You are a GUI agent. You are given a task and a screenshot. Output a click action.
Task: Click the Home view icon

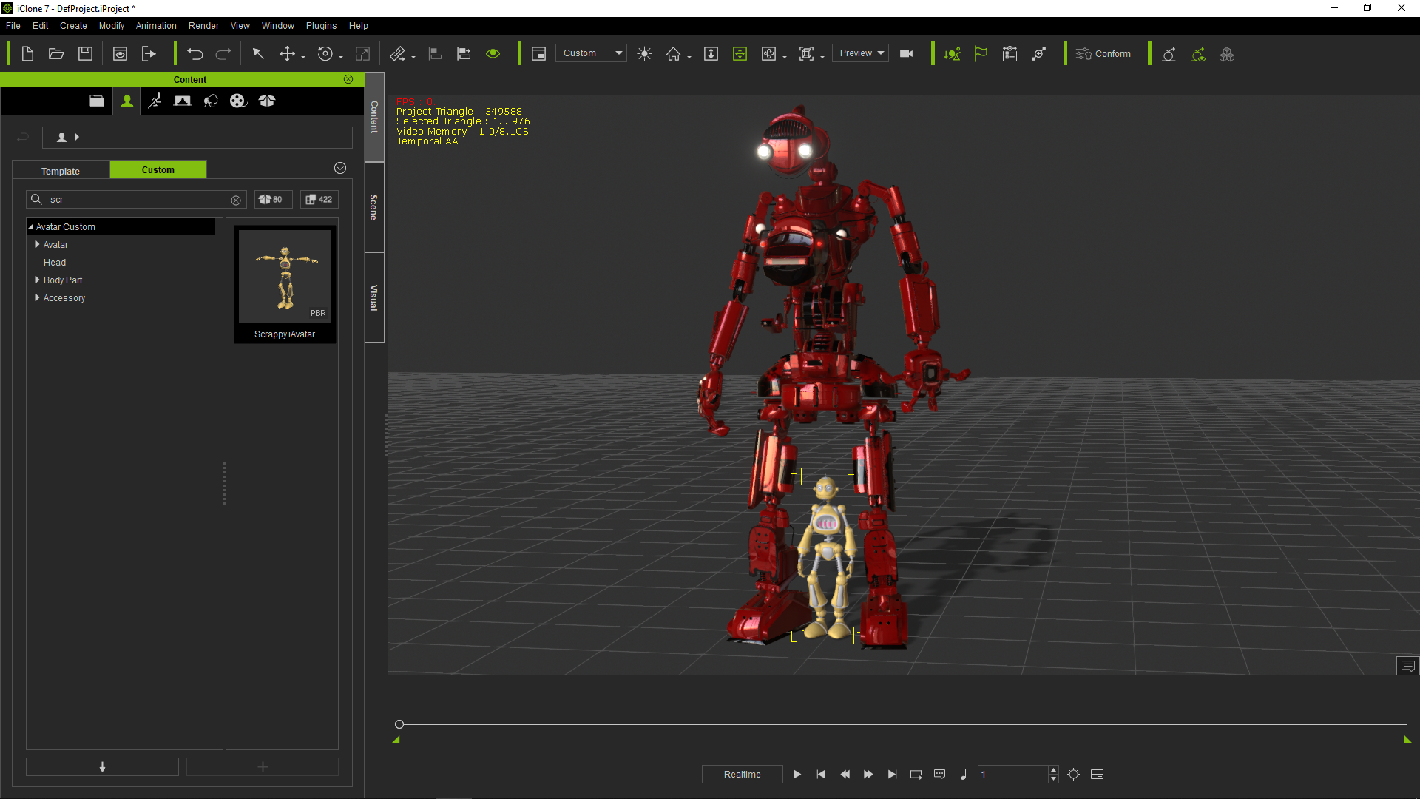tap(673, 54)
